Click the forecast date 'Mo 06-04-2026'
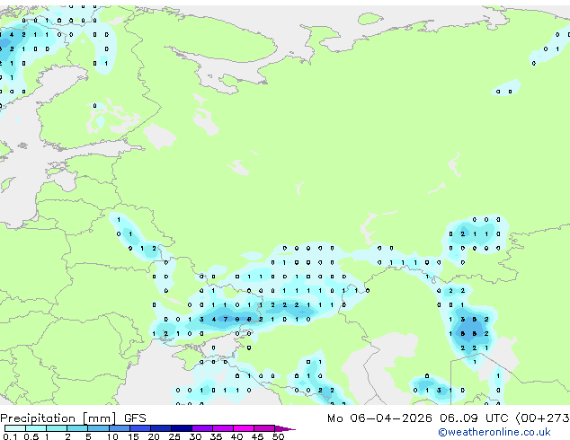The width and height of the screenshot is (570, 440). point(379,418)
